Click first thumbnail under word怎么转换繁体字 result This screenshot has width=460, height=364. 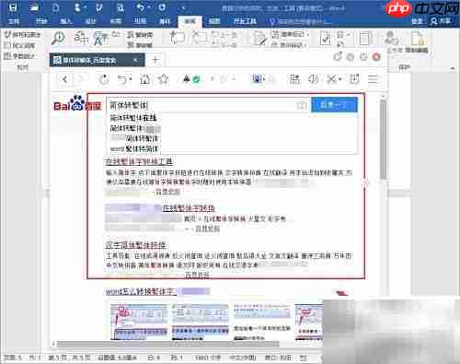(139, 322)
